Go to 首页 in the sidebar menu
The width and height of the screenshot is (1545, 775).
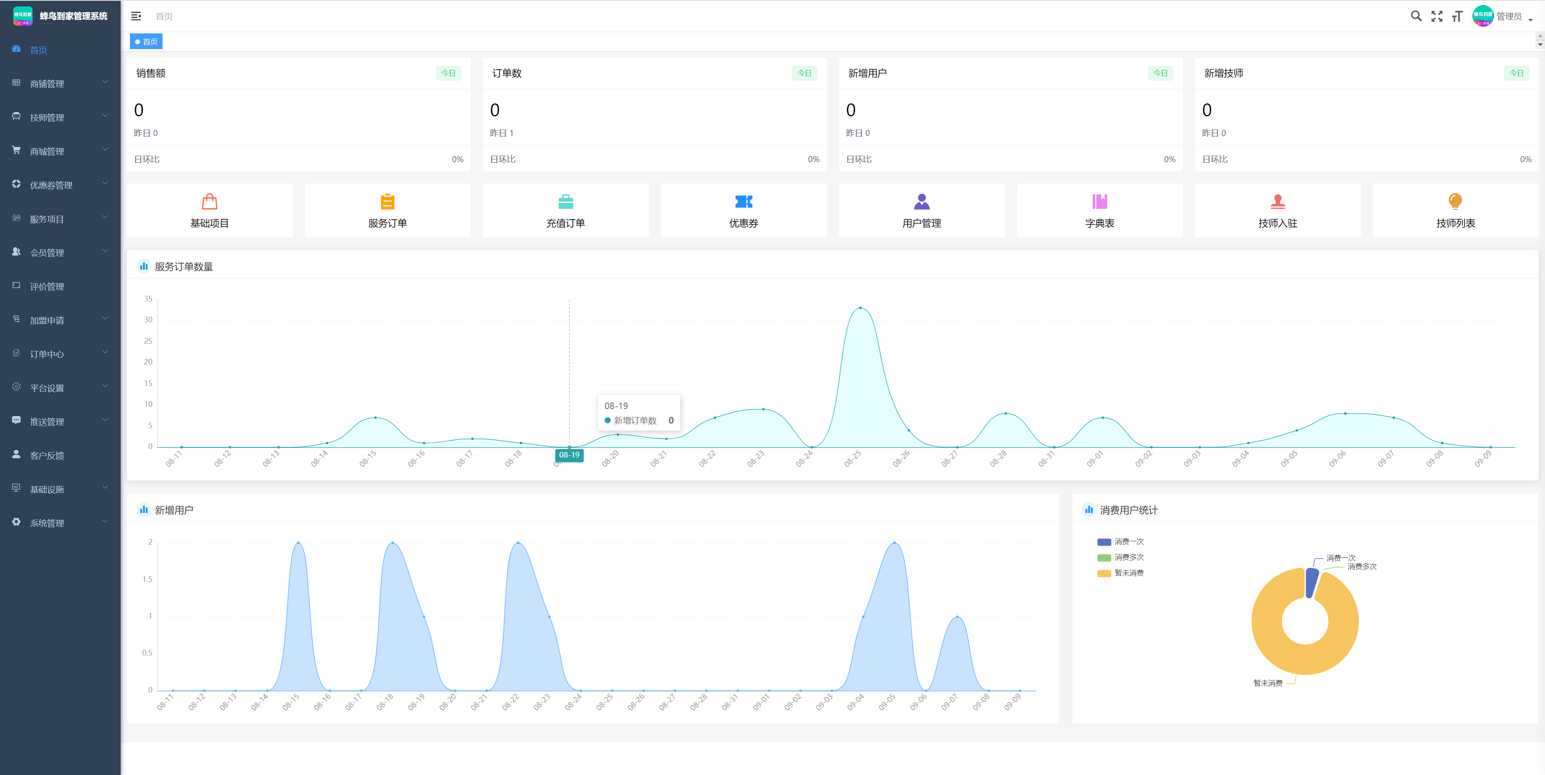[x=60, y=50]
